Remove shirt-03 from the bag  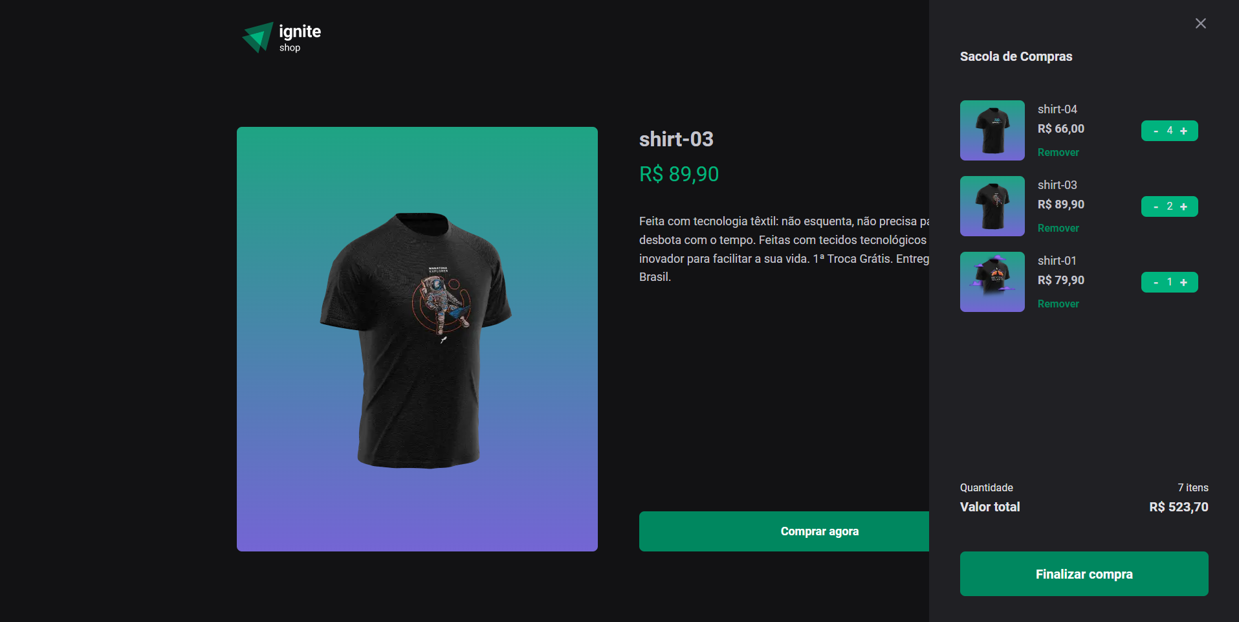click(1058, 228)
